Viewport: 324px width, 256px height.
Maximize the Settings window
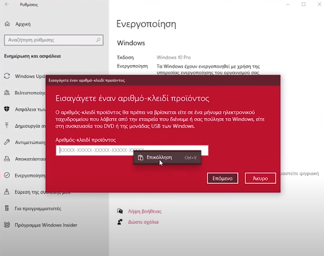coord(303,4)
